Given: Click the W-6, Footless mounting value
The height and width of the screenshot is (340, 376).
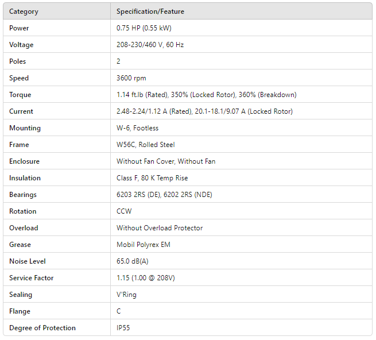Looking at the screenshot, I should (137, 128).
